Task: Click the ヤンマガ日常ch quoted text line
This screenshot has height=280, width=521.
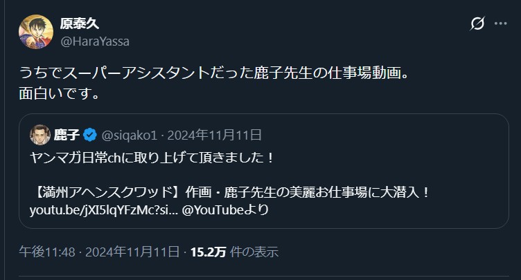Action: (x=152, y=158)
